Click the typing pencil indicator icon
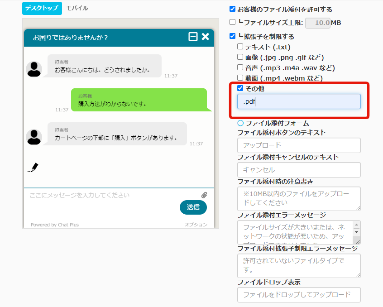The width and height of the screenshot is (383, 307). (x=33, y=168)
